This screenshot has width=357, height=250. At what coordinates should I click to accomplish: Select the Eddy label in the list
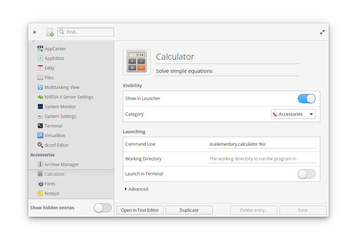click(49, 68)
